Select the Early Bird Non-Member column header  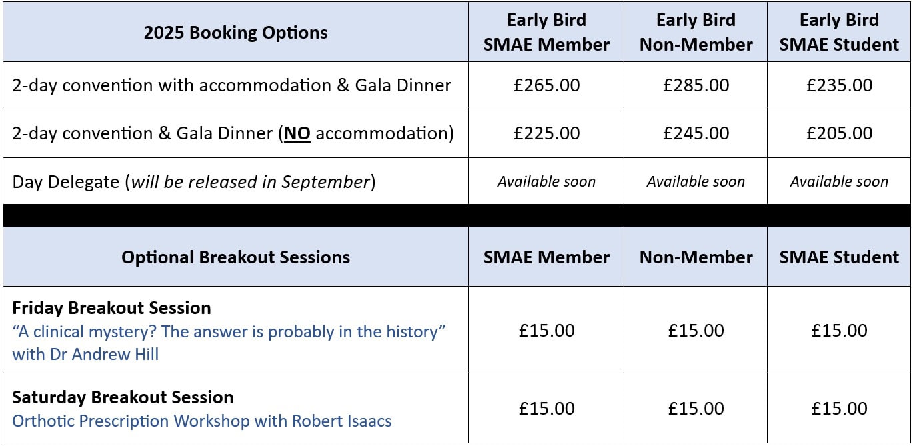(x=696, y=33)
